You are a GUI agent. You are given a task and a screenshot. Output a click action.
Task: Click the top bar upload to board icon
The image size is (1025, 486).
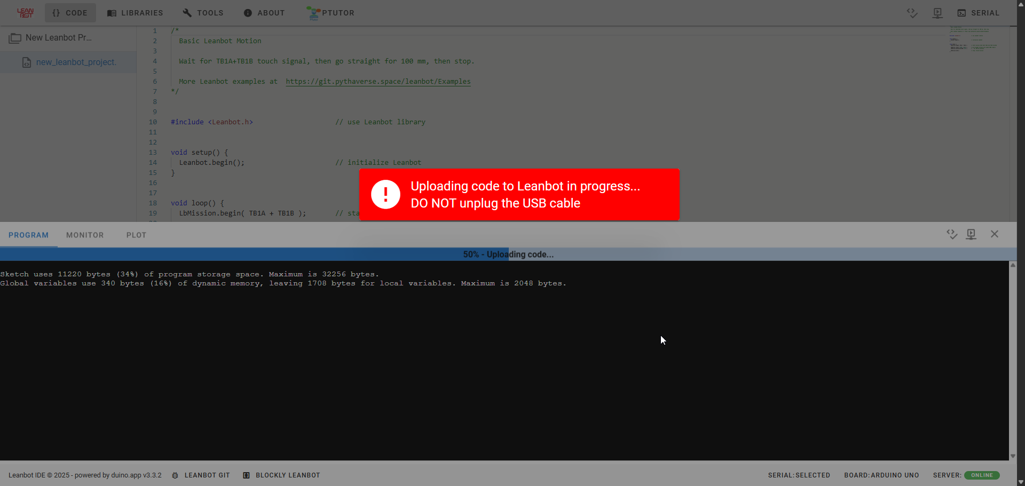tap(937, 13)
